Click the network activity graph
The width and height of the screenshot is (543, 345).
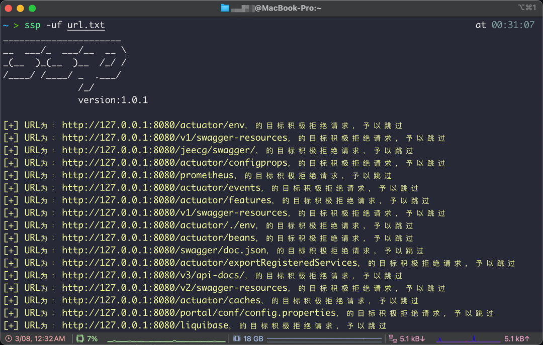[x=469, y=339]
